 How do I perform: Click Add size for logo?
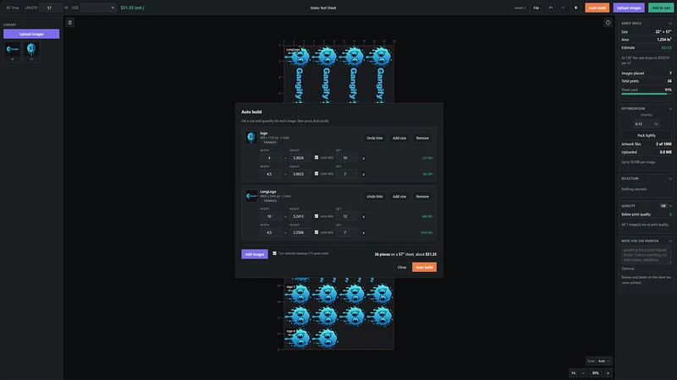[399, 138]
